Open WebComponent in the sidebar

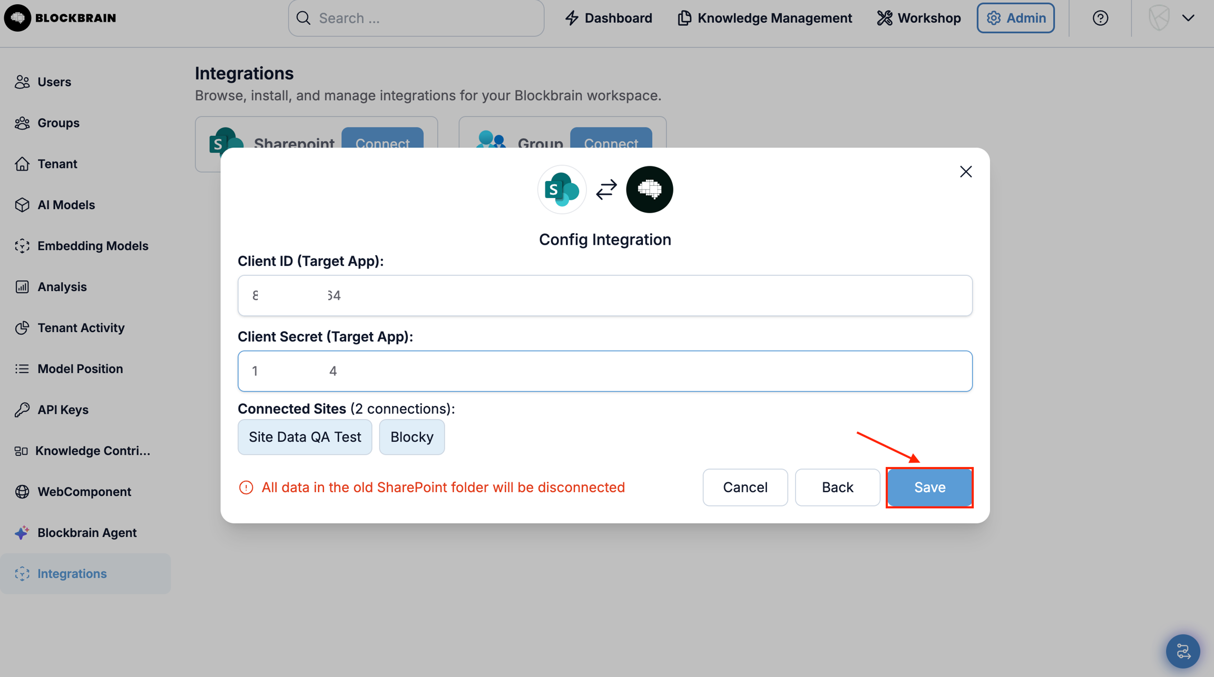[x=84, y=492]
